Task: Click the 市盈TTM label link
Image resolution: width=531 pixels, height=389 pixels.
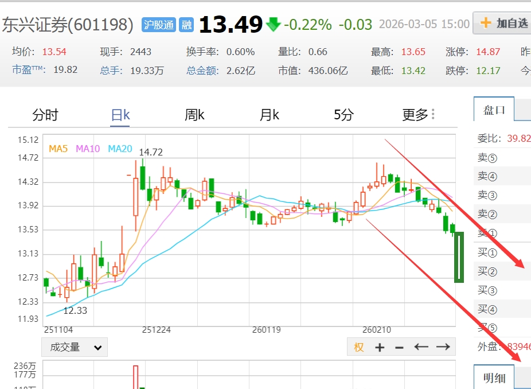Action: (x=29, y=70)
